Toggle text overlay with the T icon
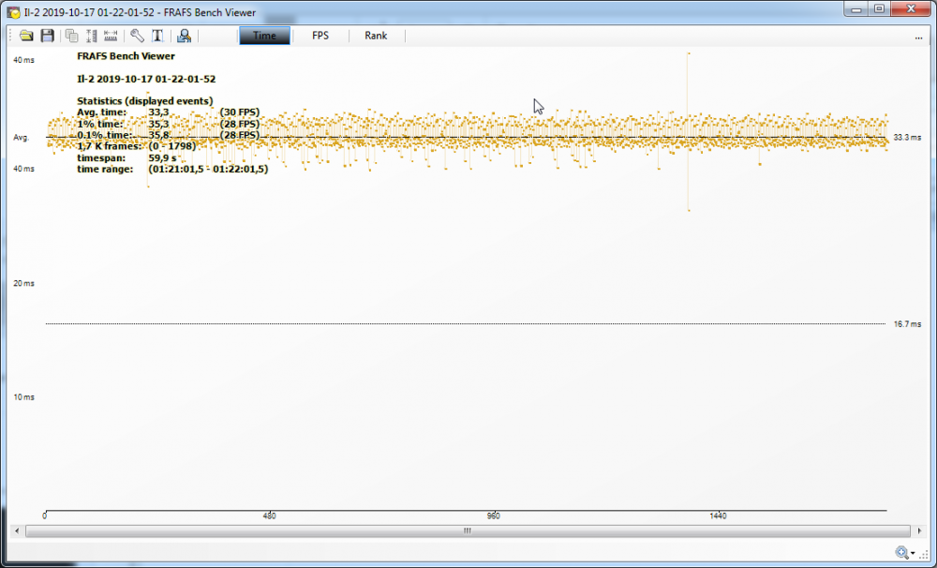This screenshot has height=568, width=937. click(x=156, y=36)
